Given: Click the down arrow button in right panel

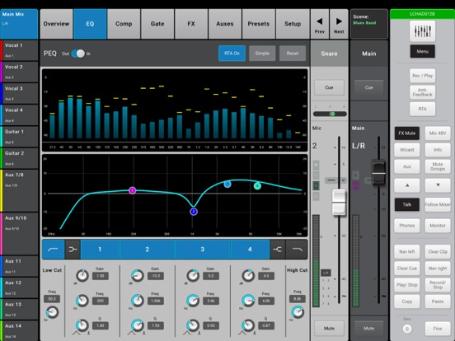Looking at the screenshot, I should tap(438, 185).
